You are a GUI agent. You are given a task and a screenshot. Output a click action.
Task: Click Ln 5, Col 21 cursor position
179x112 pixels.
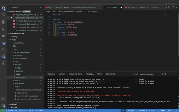[x=132, y=110]
